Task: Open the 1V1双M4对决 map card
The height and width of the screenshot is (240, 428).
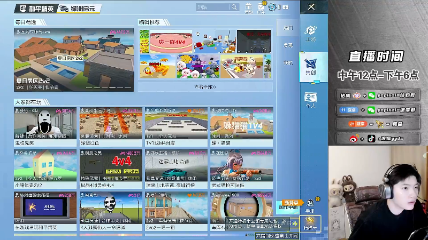Action: (x=177, y=127)
